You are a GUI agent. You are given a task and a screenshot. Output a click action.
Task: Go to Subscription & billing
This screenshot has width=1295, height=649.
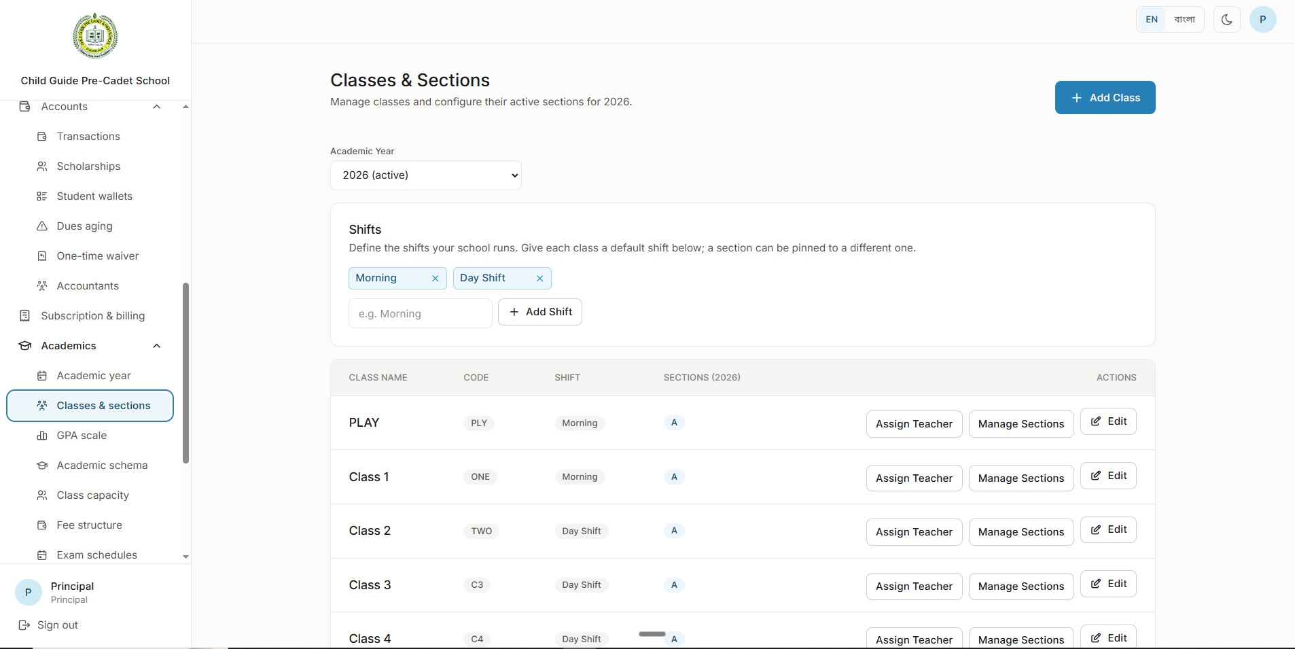click(x=90, y=316)
